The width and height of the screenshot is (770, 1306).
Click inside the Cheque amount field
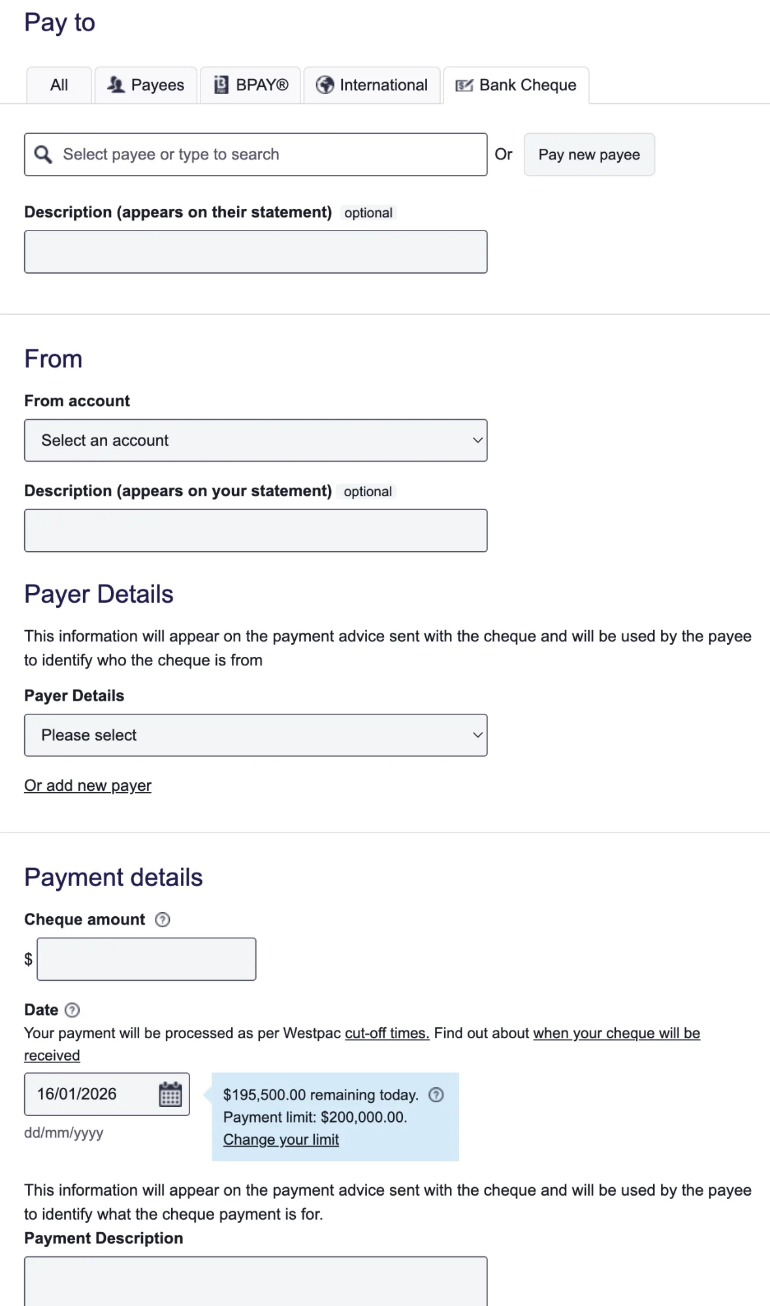point(146,959)
